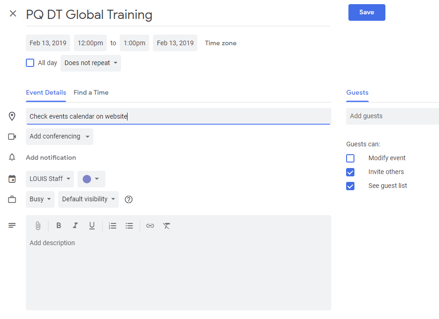Change the 12:00pm start time
439x319 pixels.
click(x=90, y=43)
